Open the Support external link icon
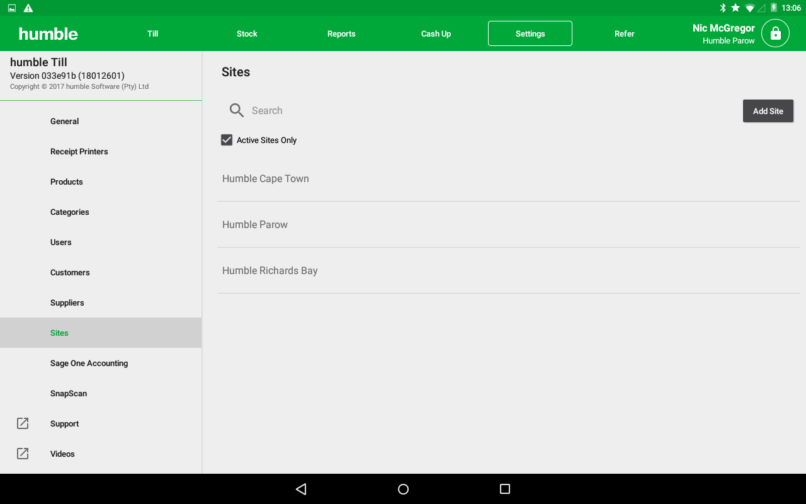The width and height of the screenshot is (806, 504). click(23, 423)
